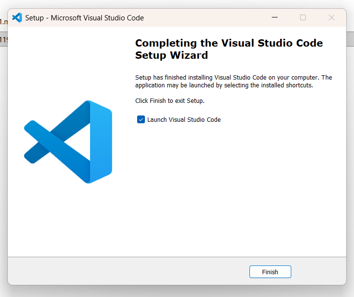Click the Finish button
This screenshot has height=297, width=354.
click(270, 272)
